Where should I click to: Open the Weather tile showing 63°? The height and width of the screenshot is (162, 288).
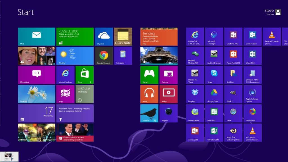pos(75,56)
